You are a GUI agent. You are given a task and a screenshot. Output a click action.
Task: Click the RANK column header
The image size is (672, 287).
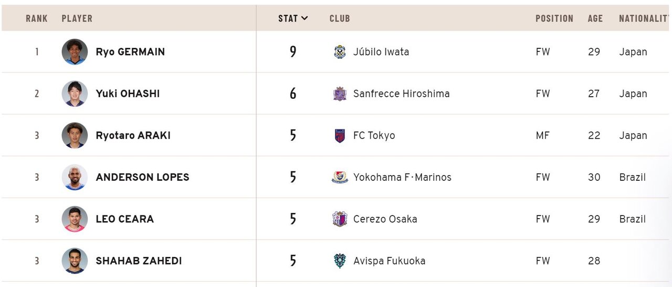point(37,18)
